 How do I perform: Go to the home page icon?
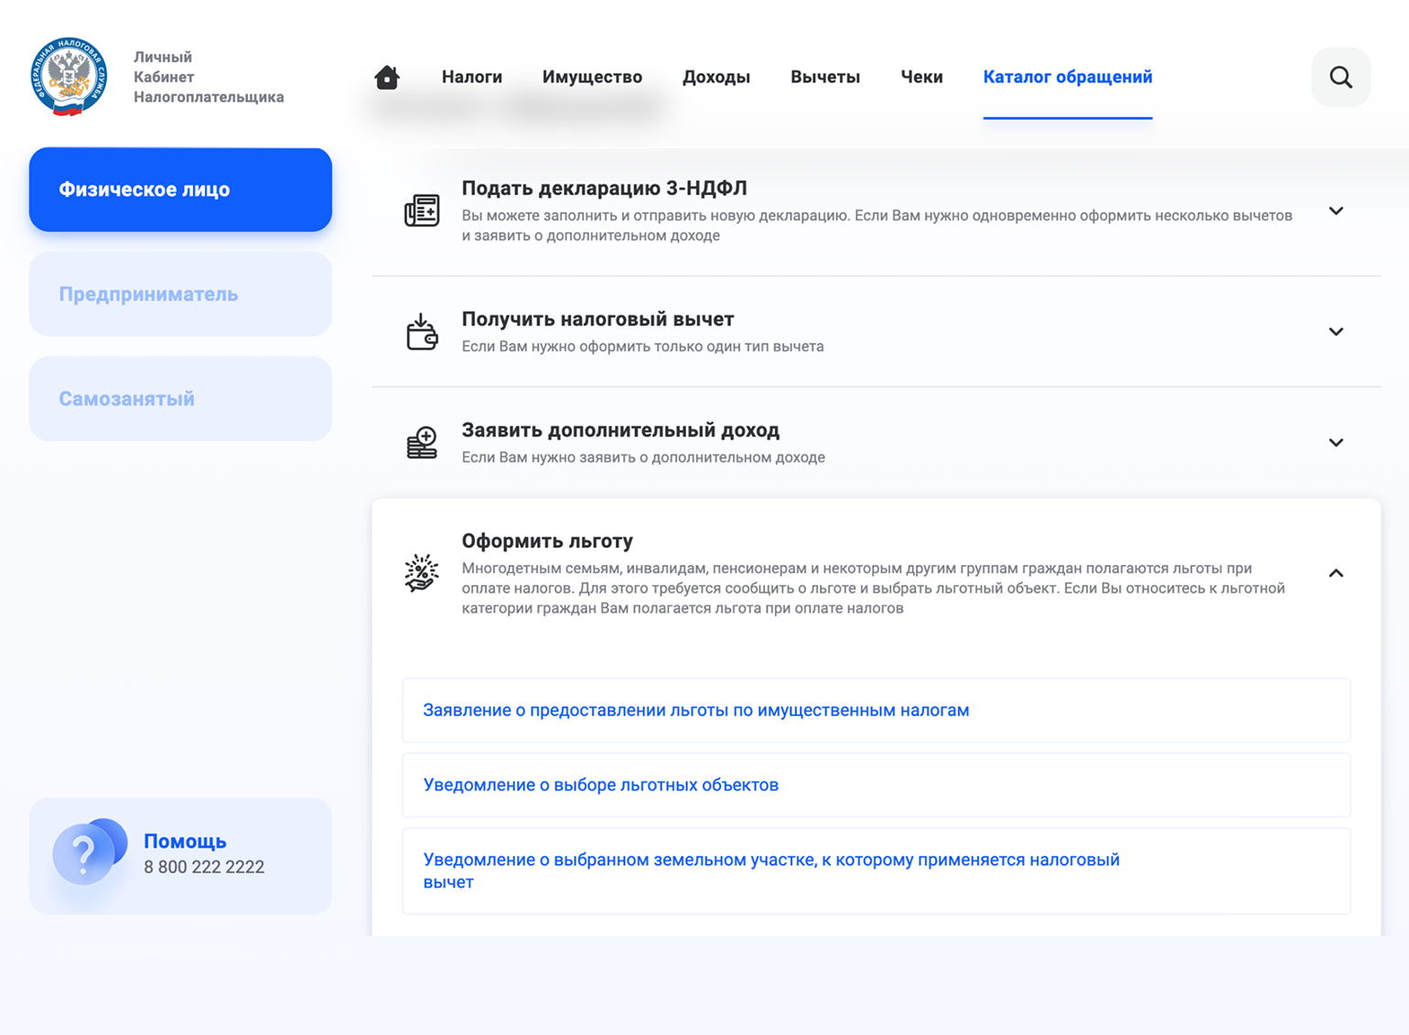pos(387,77)
